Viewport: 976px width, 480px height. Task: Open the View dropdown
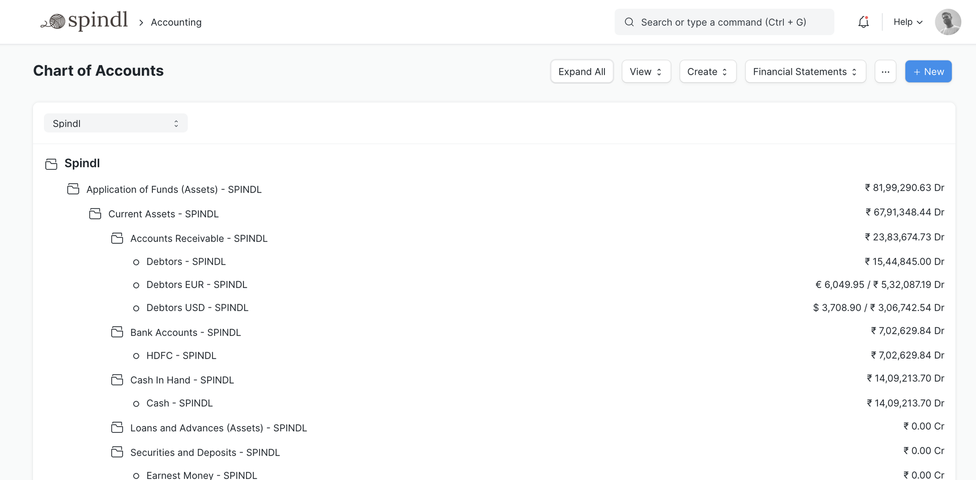pos(646,72)
